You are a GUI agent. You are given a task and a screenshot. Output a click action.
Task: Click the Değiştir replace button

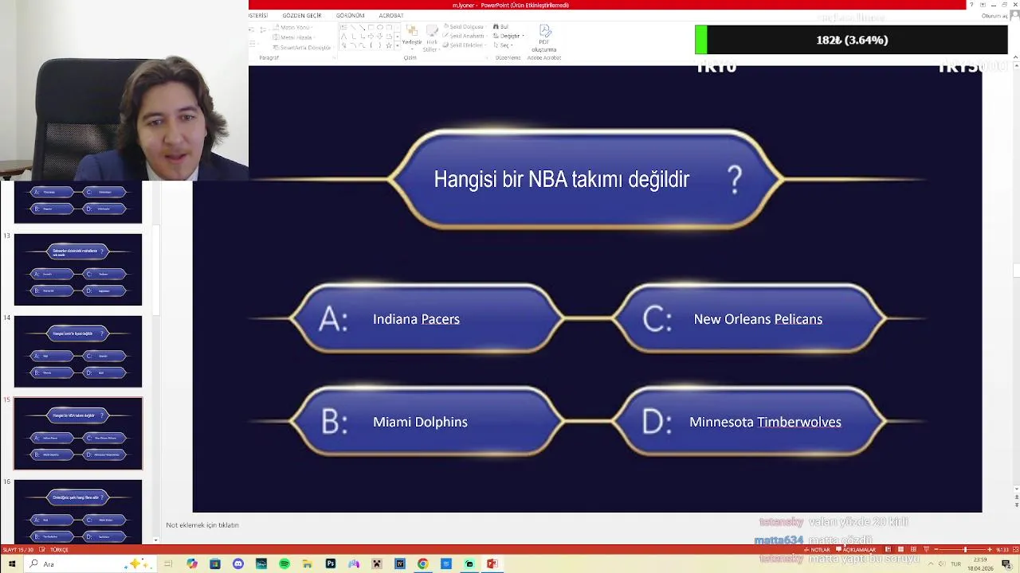click(x=507, y=36)
